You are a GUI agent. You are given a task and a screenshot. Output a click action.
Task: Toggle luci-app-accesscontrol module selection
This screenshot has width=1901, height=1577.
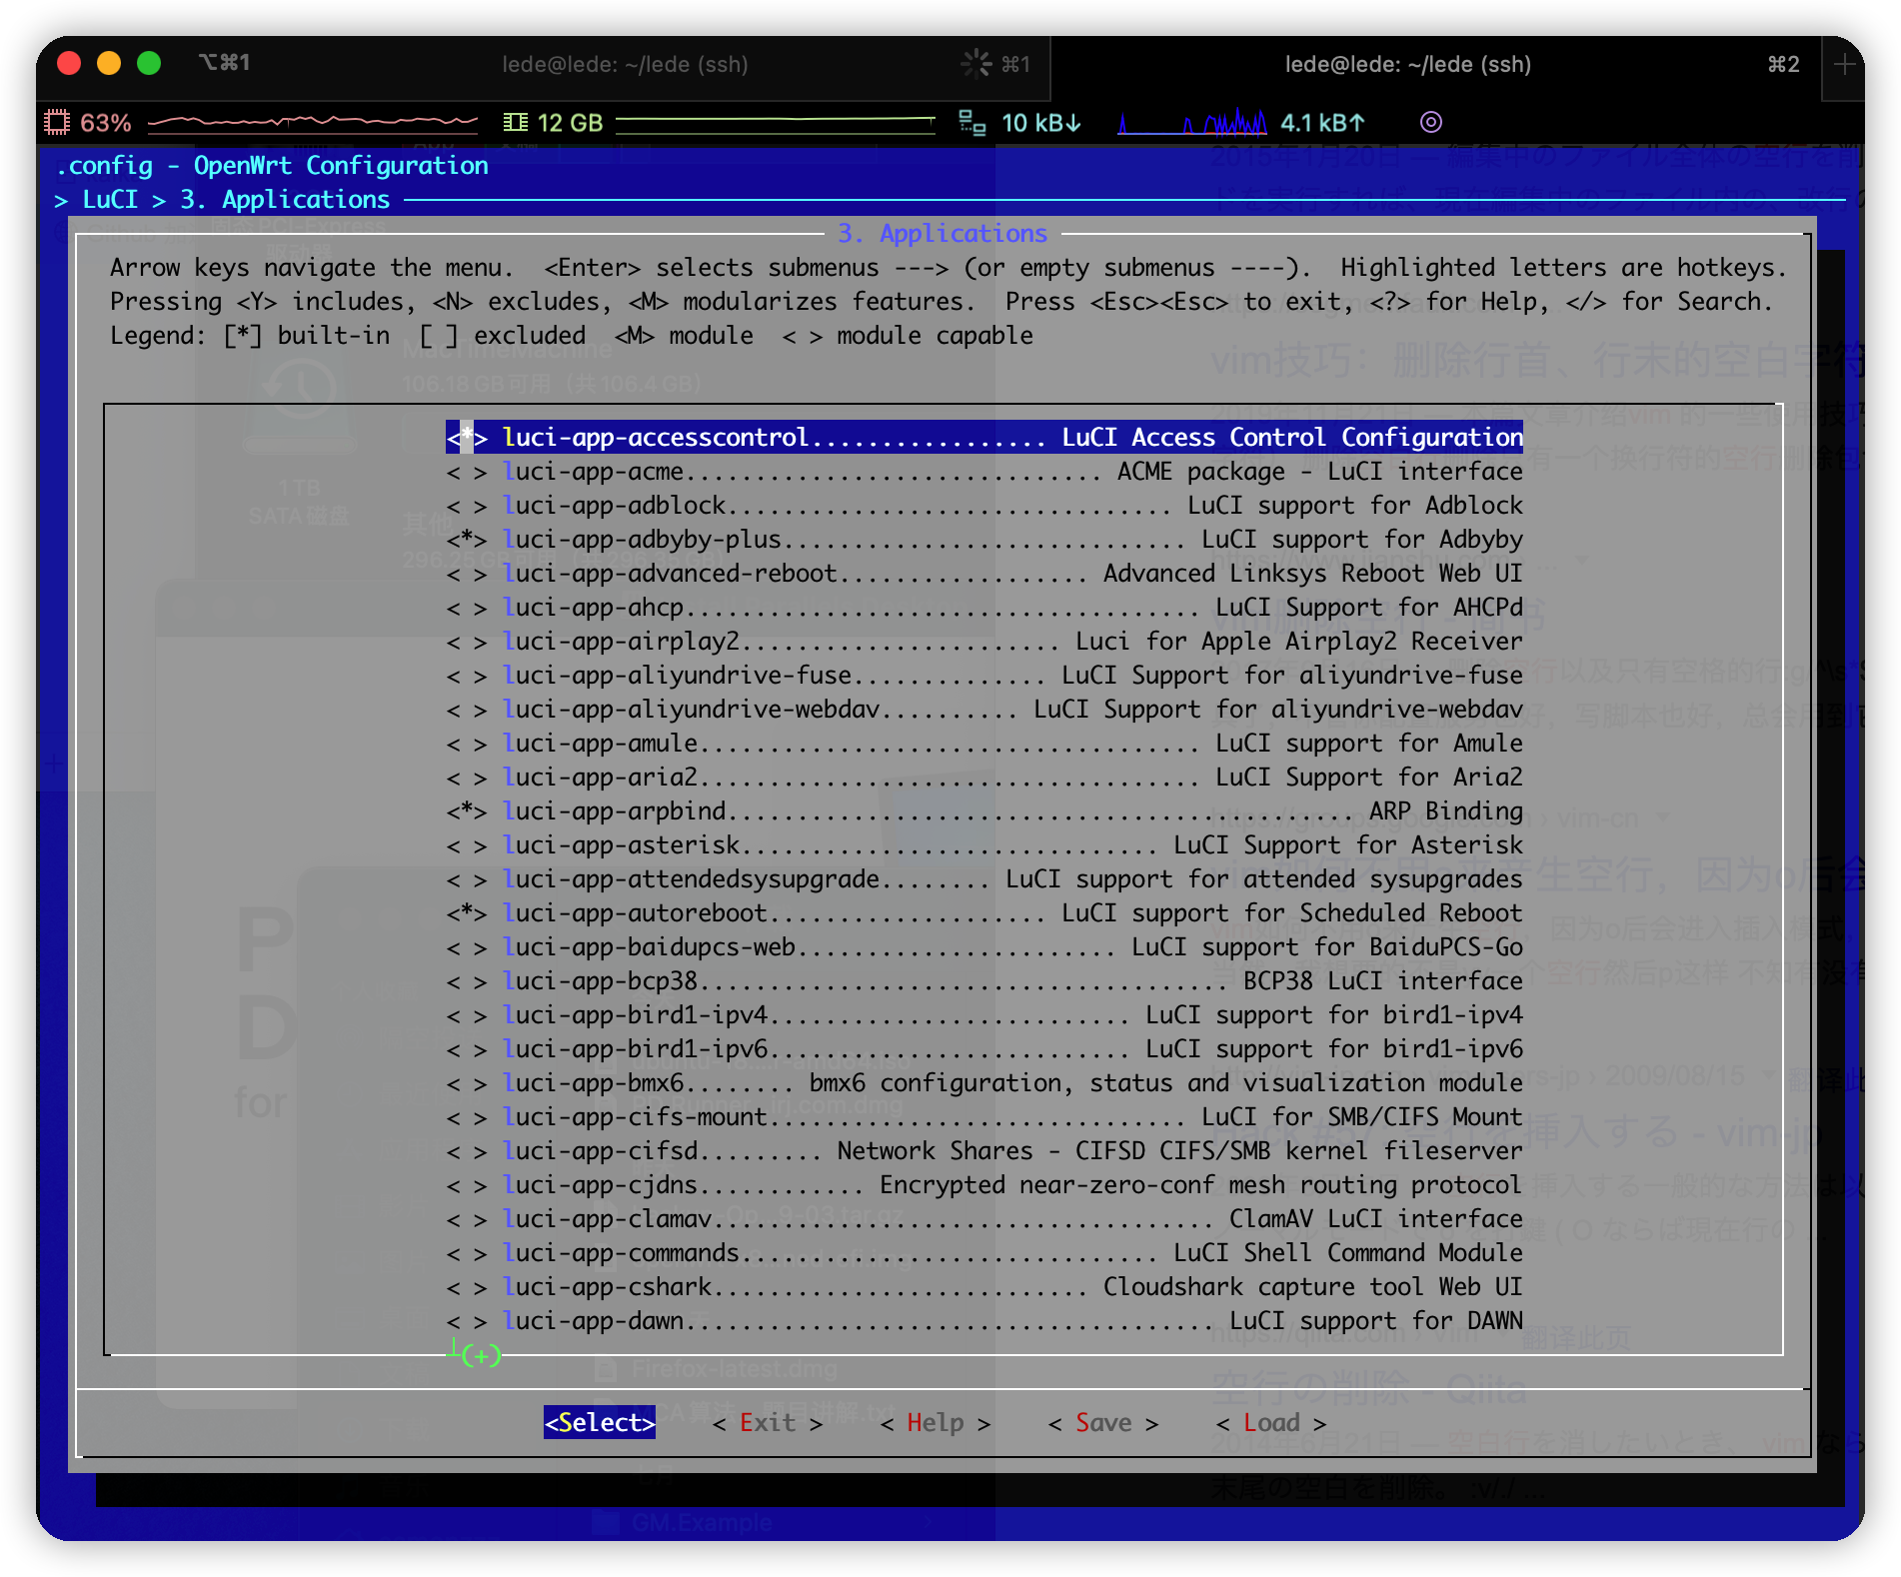467,438
